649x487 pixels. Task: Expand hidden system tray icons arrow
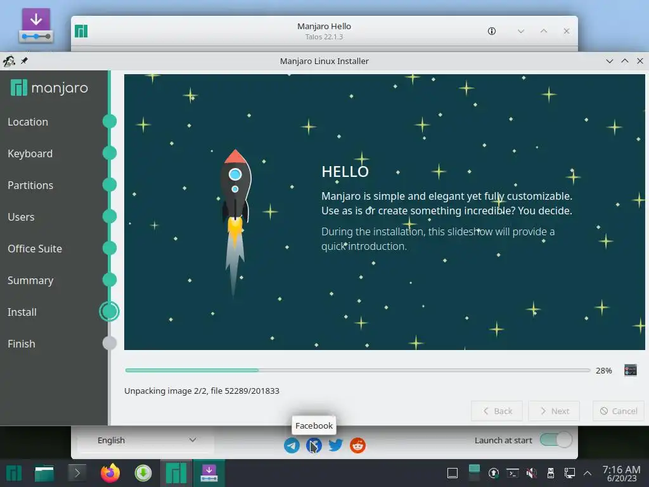[588, 473]
